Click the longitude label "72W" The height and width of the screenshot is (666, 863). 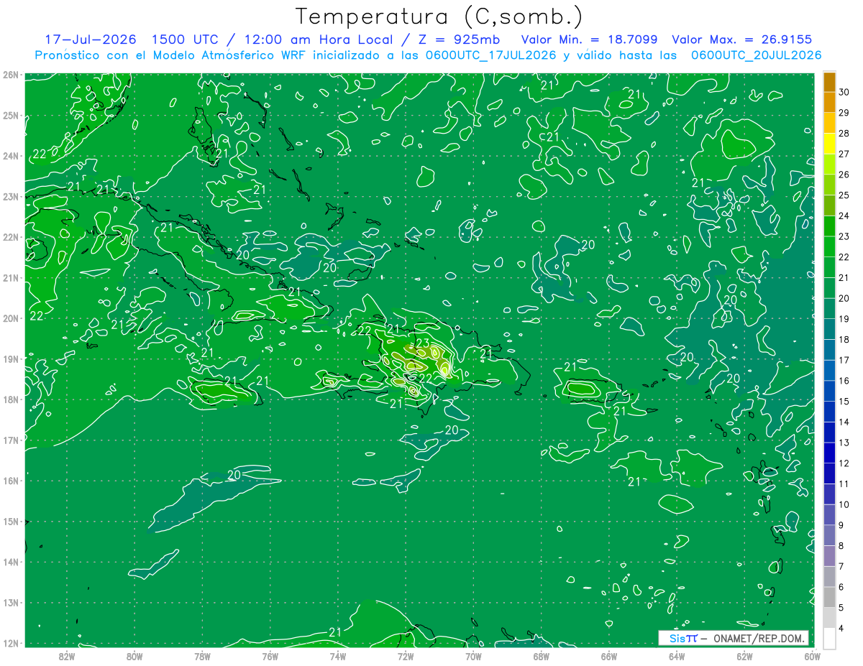click(x=406, y=656)
